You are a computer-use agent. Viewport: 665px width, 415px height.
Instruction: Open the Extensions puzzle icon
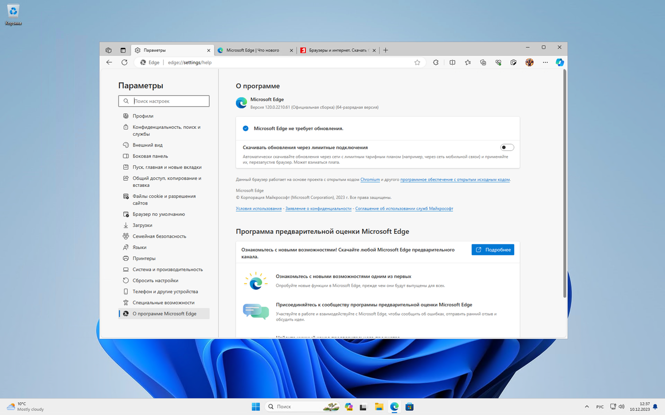click(436, 62)
